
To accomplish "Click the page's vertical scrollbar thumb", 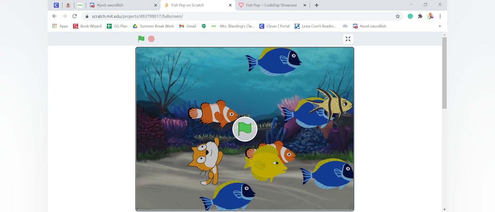I will pyautogui.click(x=444, y=73).
